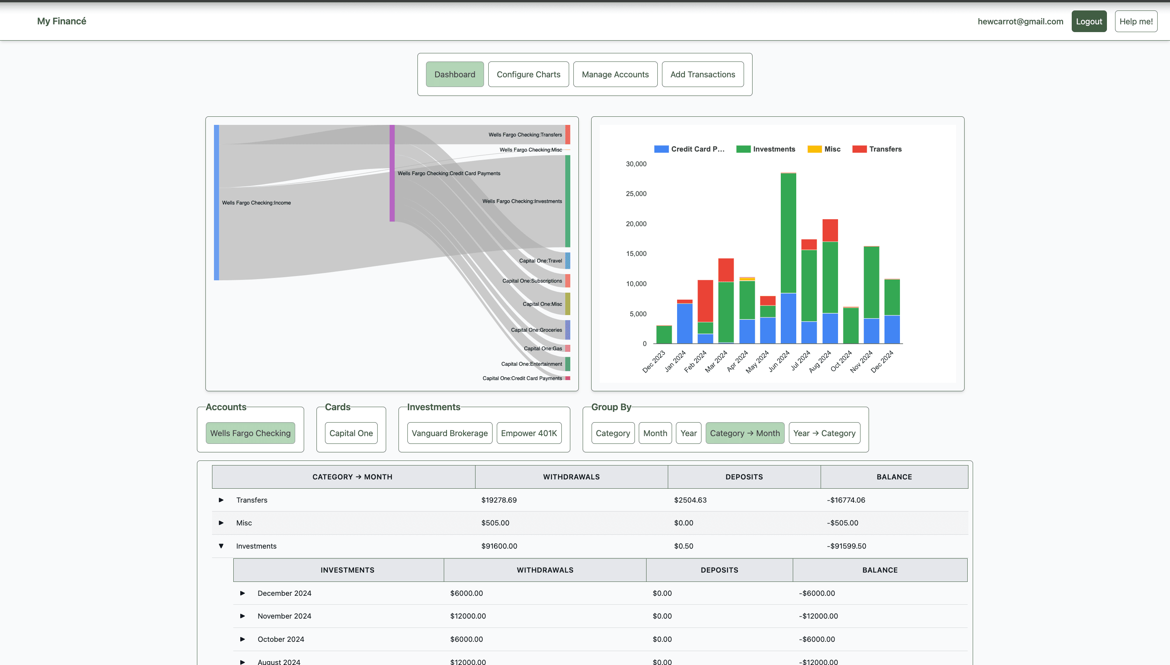Click the Nov 2024 green investments bar
The height and width of the screenshot is (665, 1170).
click(871, 282)
